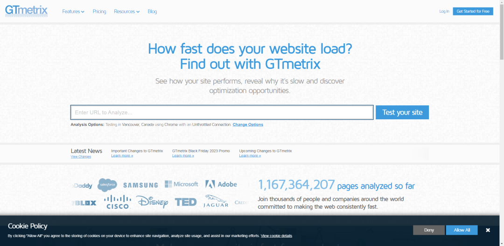The height and width of the screenshot is (246, 504).
Task: Click the Jaguar logo
Action: pyautogui.click(x=216, y=201)
